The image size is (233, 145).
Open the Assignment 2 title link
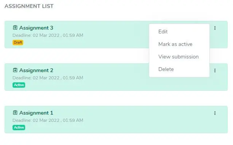[x=36, y=70]
